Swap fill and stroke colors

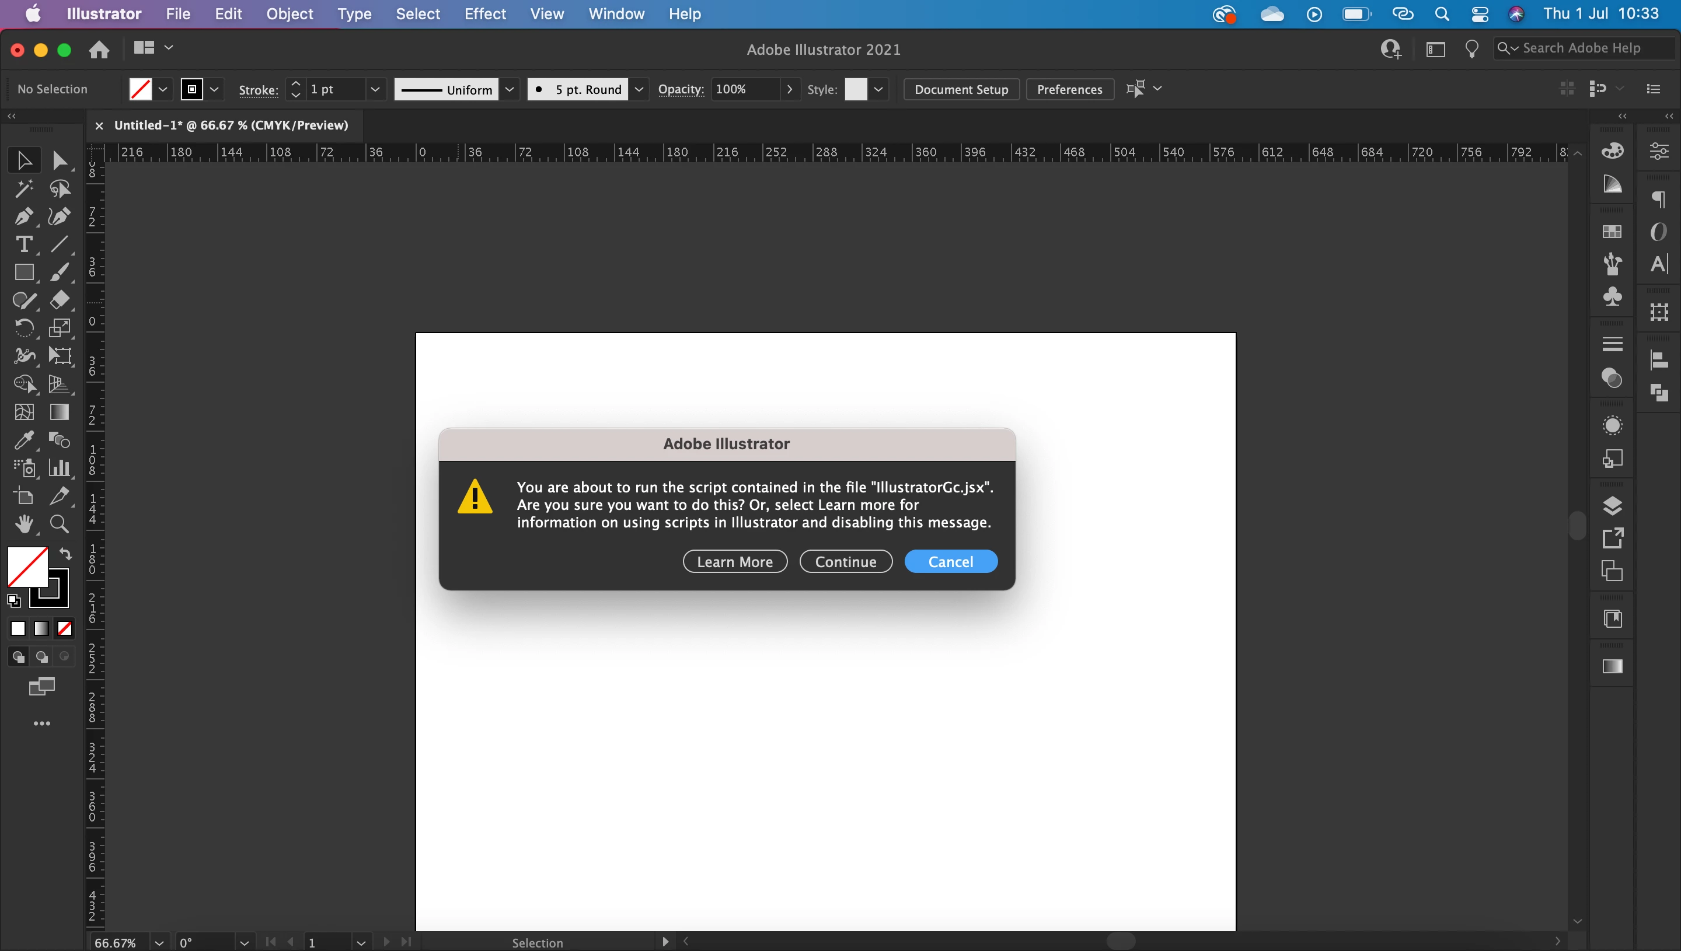click(x=66, y=554)
